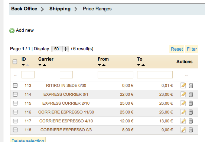The width and height of the screenshot is (205, 142).
Task: Sort To column ascending arrow
Action: pos(143,65)
